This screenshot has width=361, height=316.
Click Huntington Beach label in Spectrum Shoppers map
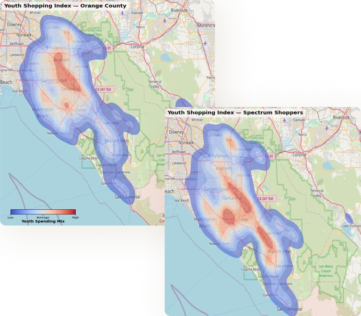[205, 223]
